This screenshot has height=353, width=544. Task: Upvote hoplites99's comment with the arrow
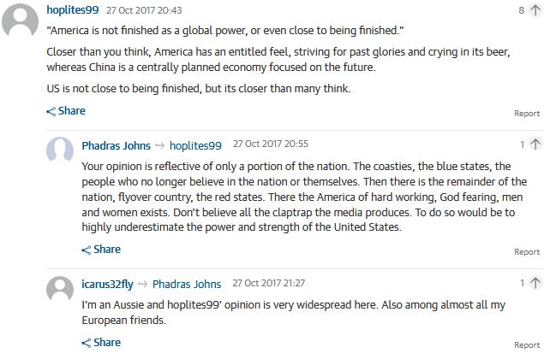pos(535,11)
